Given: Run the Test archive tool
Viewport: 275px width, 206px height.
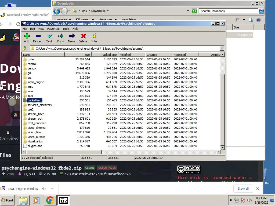Looking at the screenshot, I should pyautogui.click(x=49, y=38).
